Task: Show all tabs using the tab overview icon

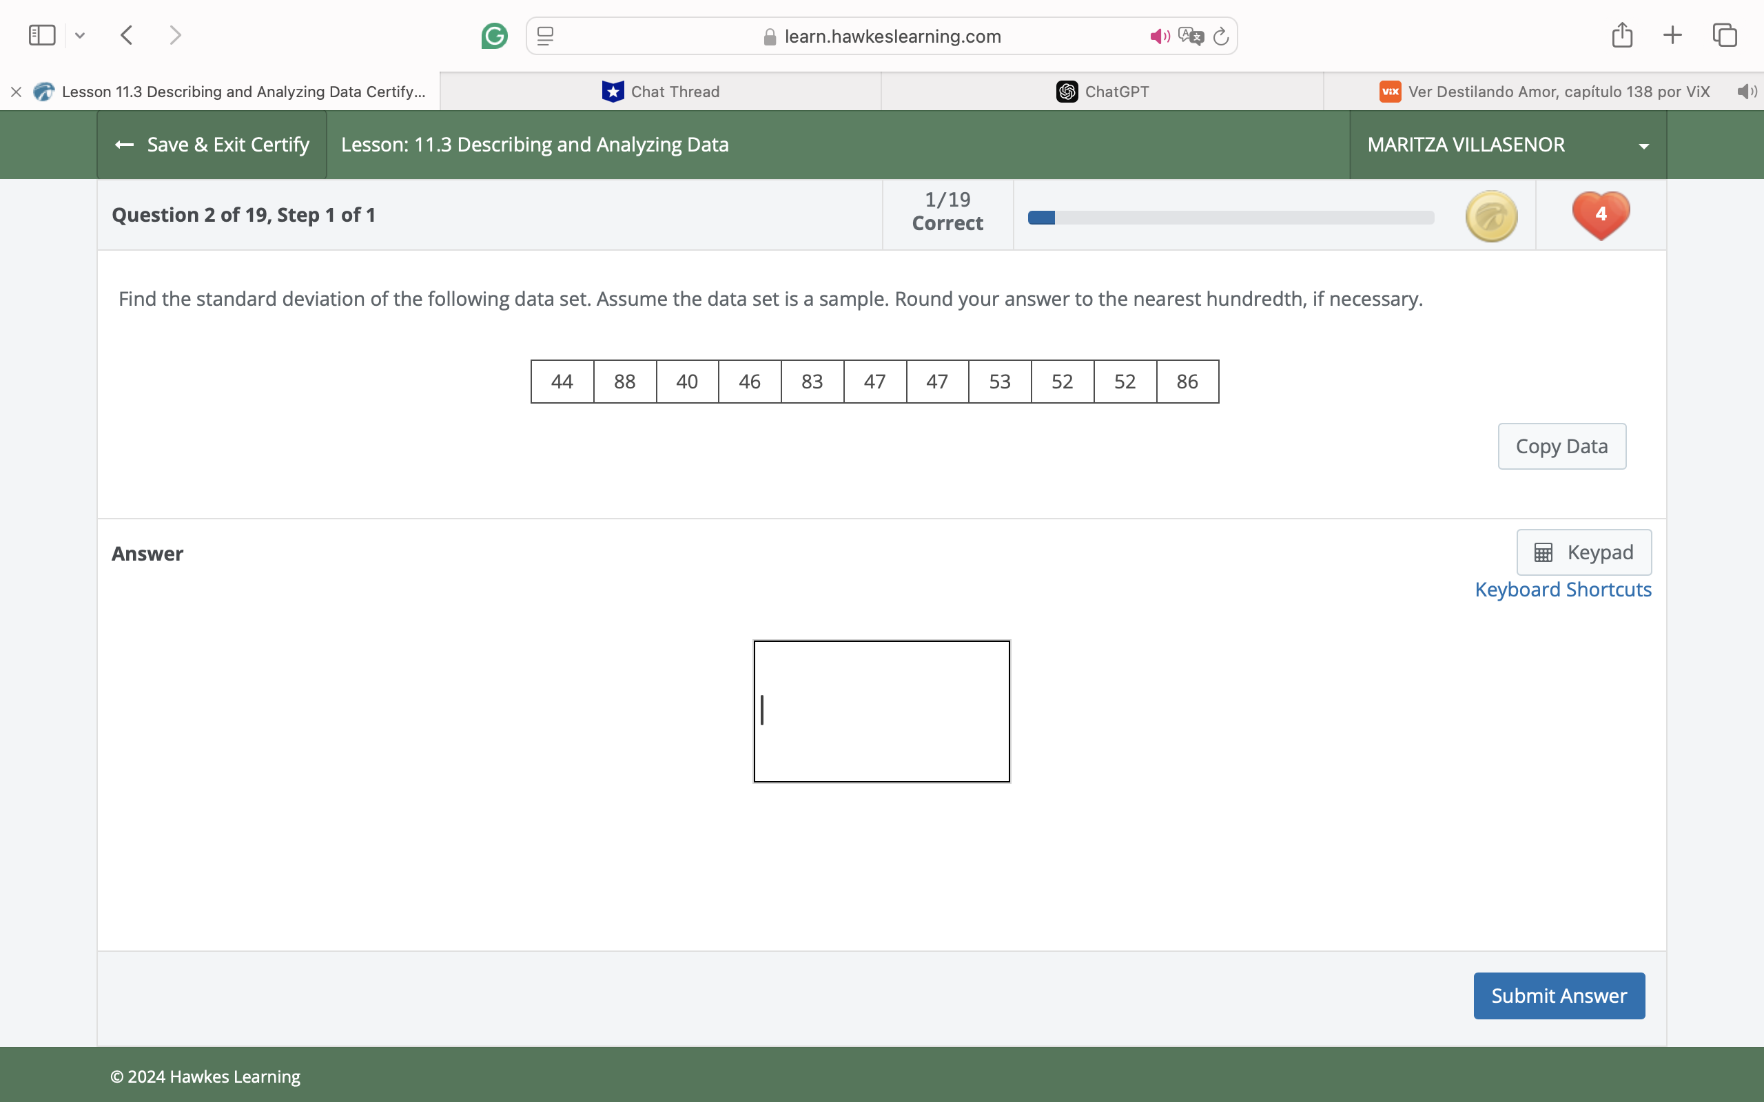Action: click(1725, 34)
